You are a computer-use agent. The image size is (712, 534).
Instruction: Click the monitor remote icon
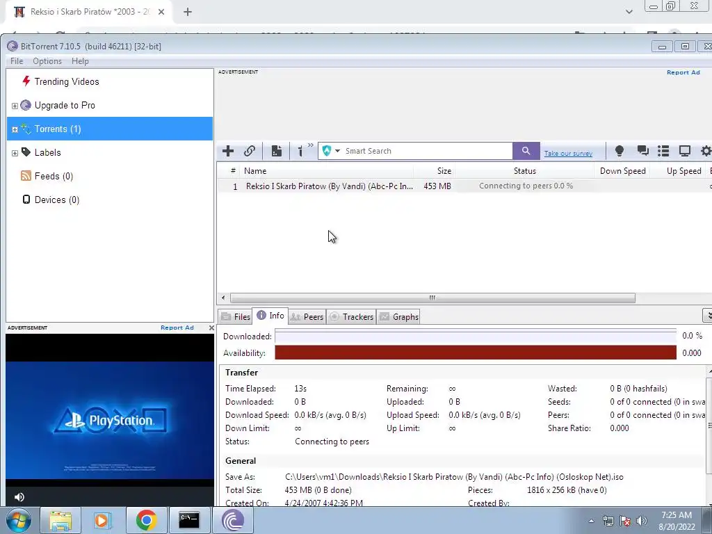[x=685, y=151]
